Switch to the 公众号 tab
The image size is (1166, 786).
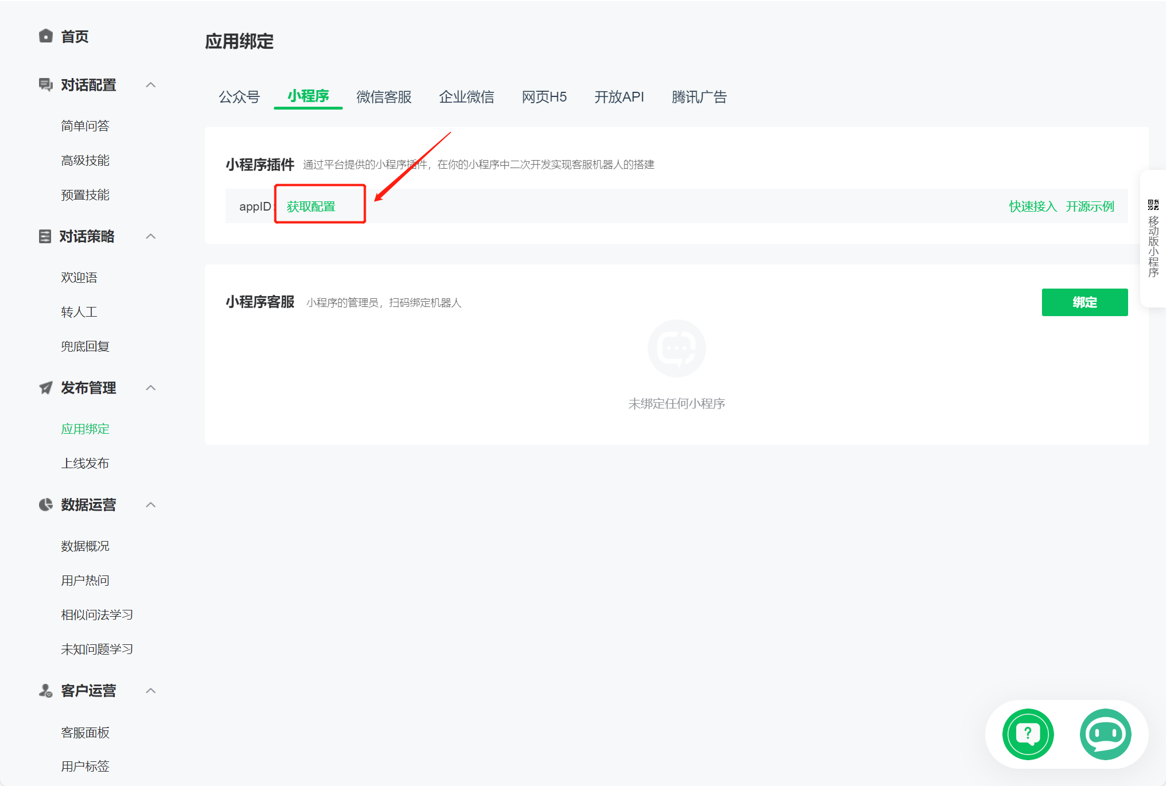pos(239,96)
